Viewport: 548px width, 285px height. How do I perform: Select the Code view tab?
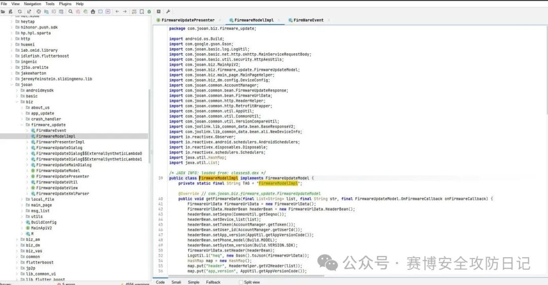pos(160,282)
